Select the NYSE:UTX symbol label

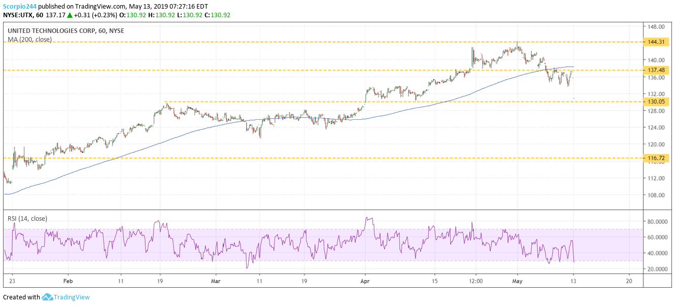point(17,15)
